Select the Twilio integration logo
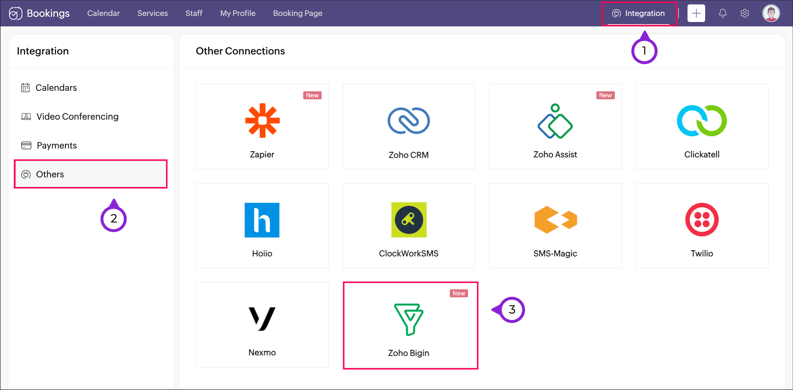The height and width of the screenshot is (390, 793). (702, 219)
